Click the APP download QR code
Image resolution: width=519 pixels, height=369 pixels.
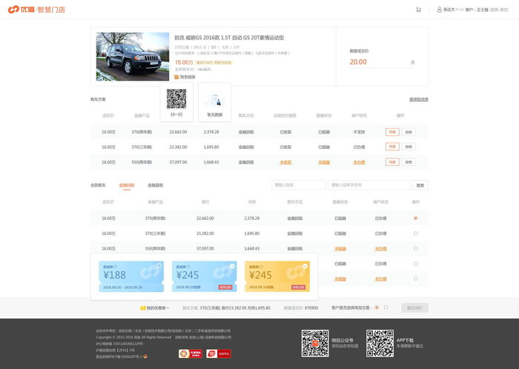point(380,343)
